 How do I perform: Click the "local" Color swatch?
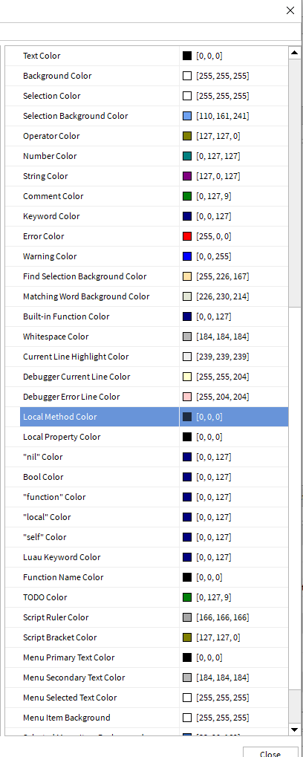187,517
